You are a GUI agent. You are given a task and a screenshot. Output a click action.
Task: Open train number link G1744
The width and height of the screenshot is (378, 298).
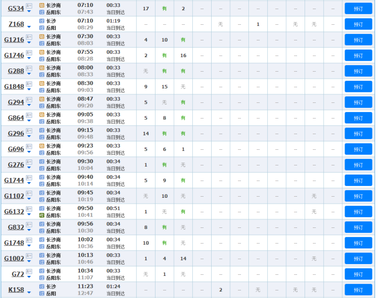(14, 181)
